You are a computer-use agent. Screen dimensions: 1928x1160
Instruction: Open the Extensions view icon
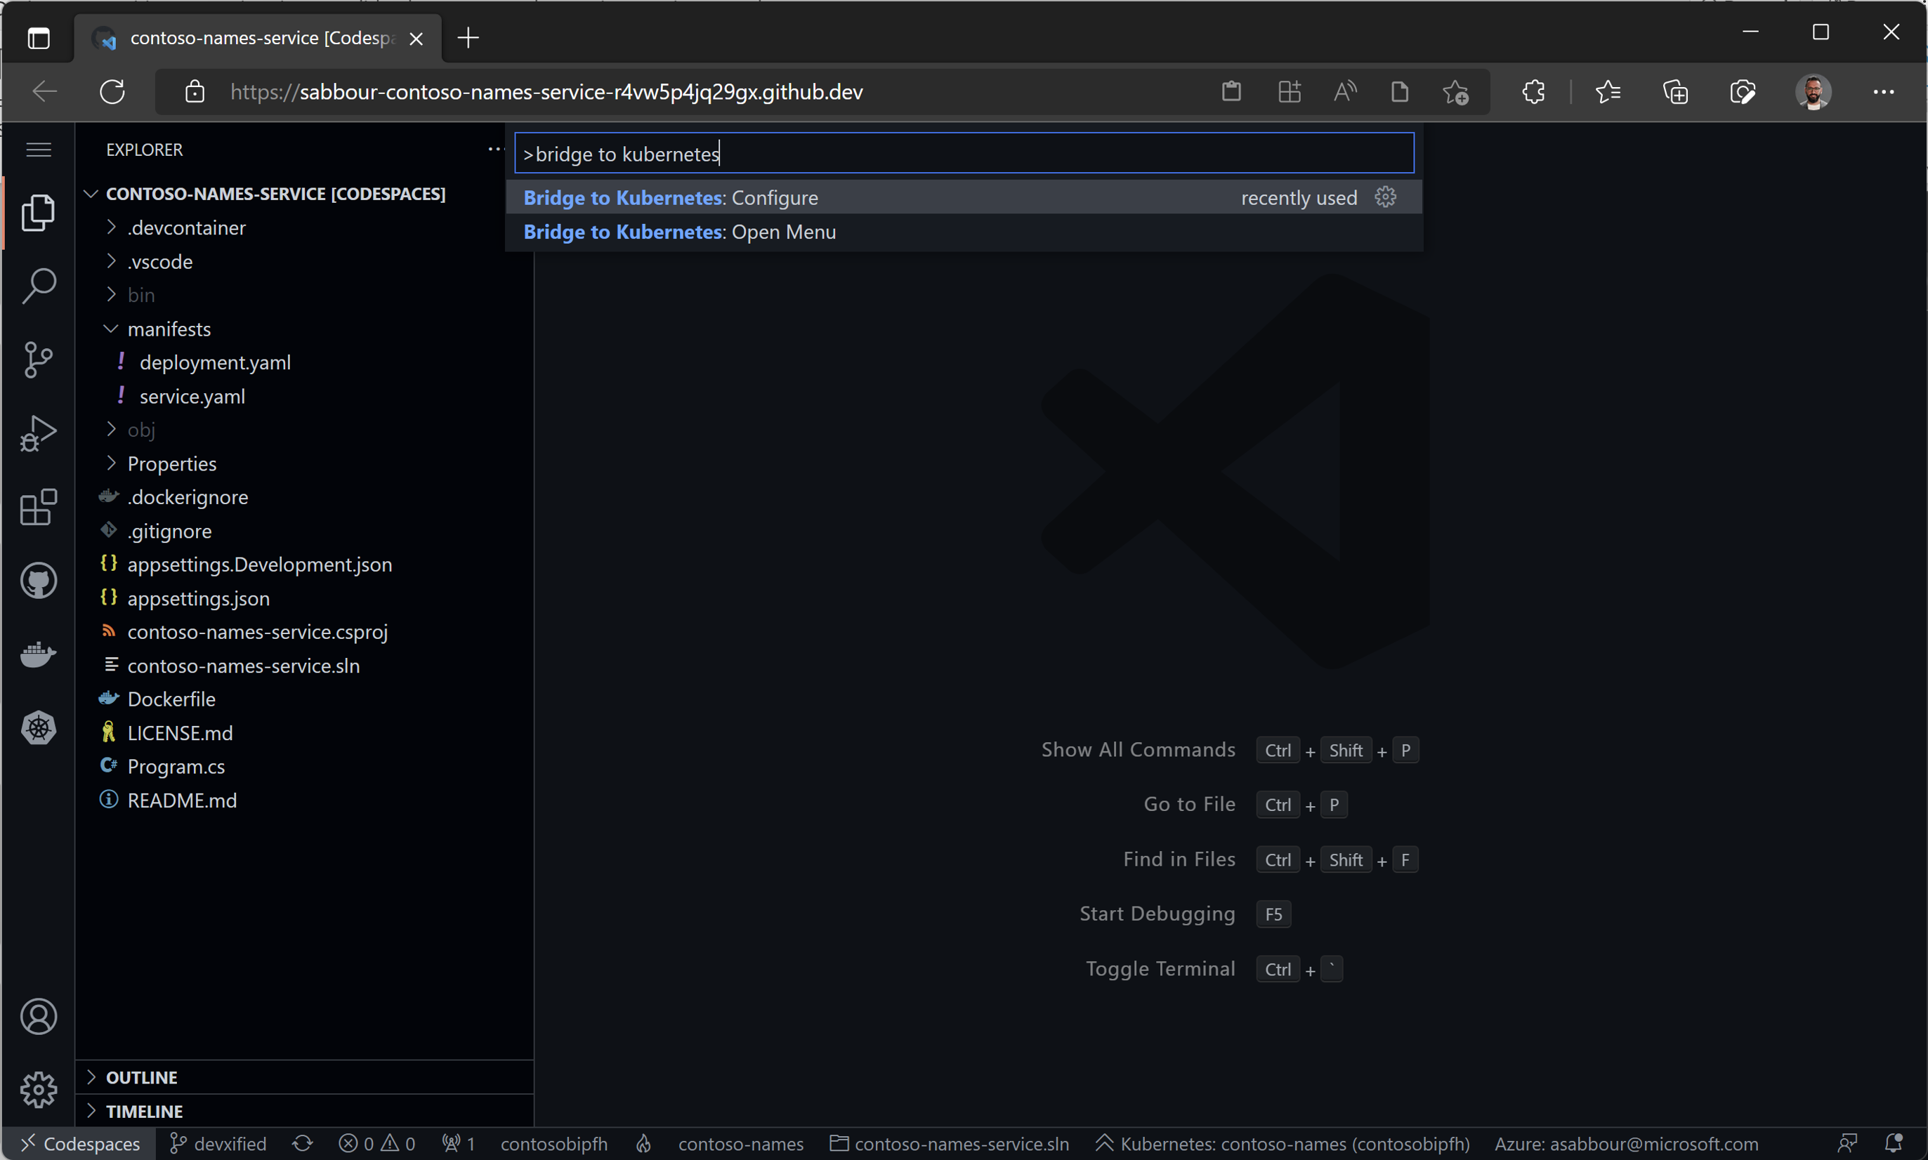click(x=39, y=507)
